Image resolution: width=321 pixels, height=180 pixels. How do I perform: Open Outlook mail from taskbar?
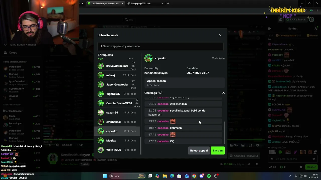[187, 176]
